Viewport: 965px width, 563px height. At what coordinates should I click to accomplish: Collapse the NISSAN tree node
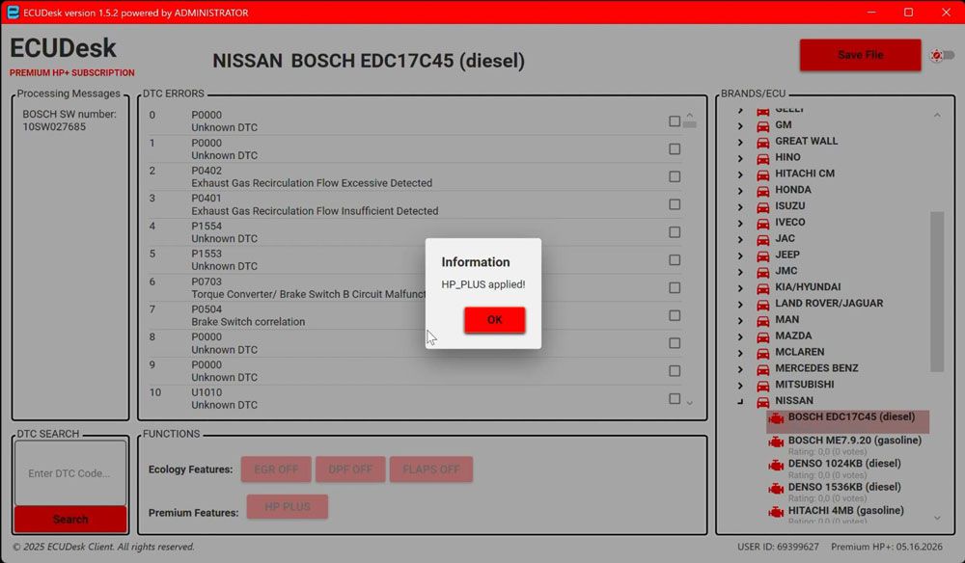741,400
